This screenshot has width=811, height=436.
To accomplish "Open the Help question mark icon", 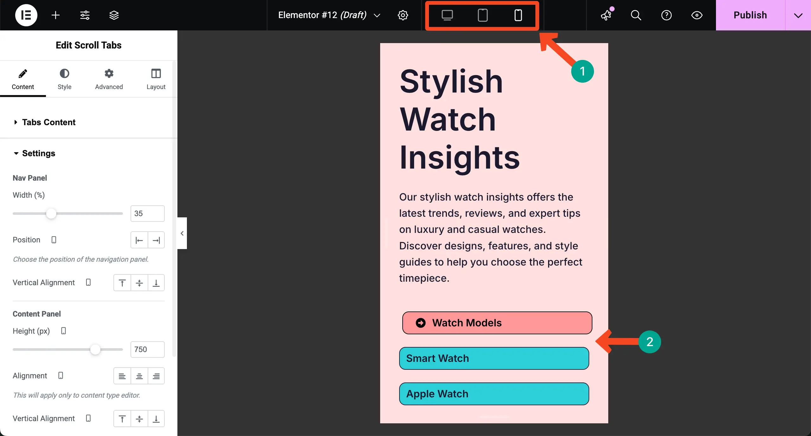I will coord(666,15).
